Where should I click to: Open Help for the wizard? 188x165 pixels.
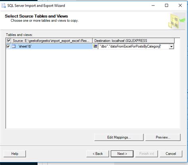(15, 154)
